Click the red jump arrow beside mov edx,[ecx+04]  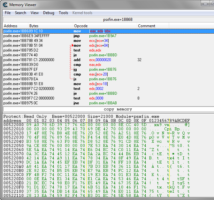pos(72,45)
